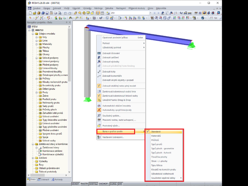This screenshot has height=186, width=248.
Task: Collapse the Údaje o modelu node
Action: click(33, 34)
